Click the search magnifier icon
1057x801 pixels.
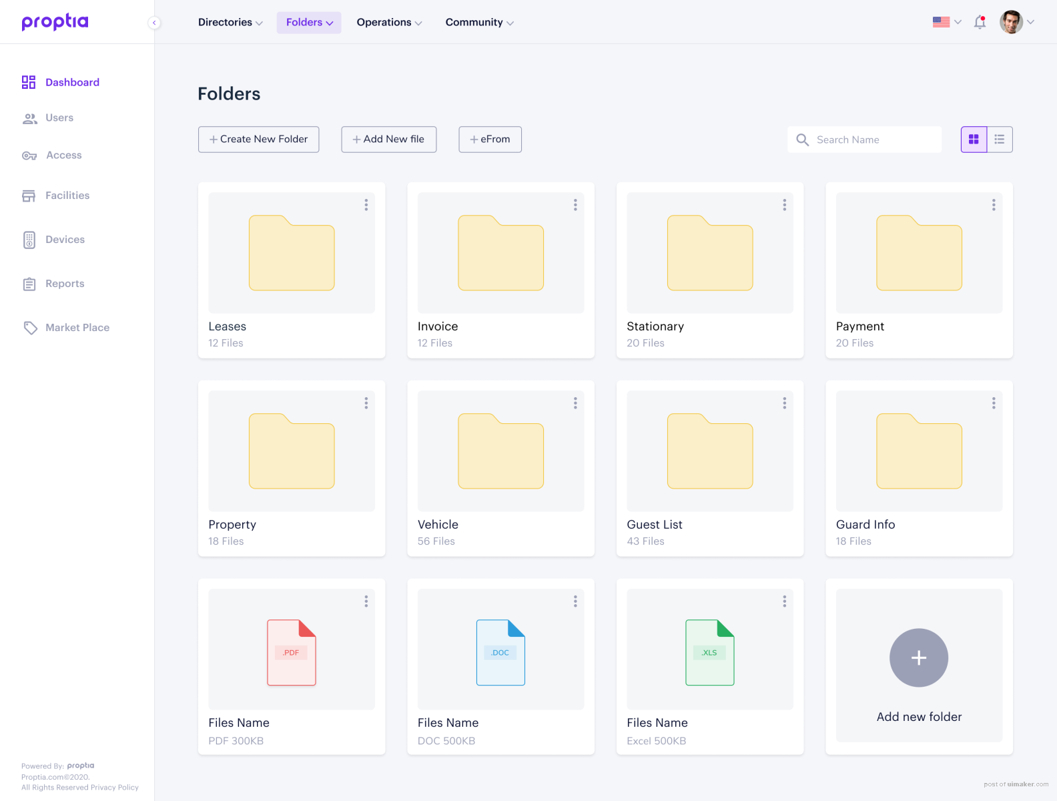click(803, 140)
